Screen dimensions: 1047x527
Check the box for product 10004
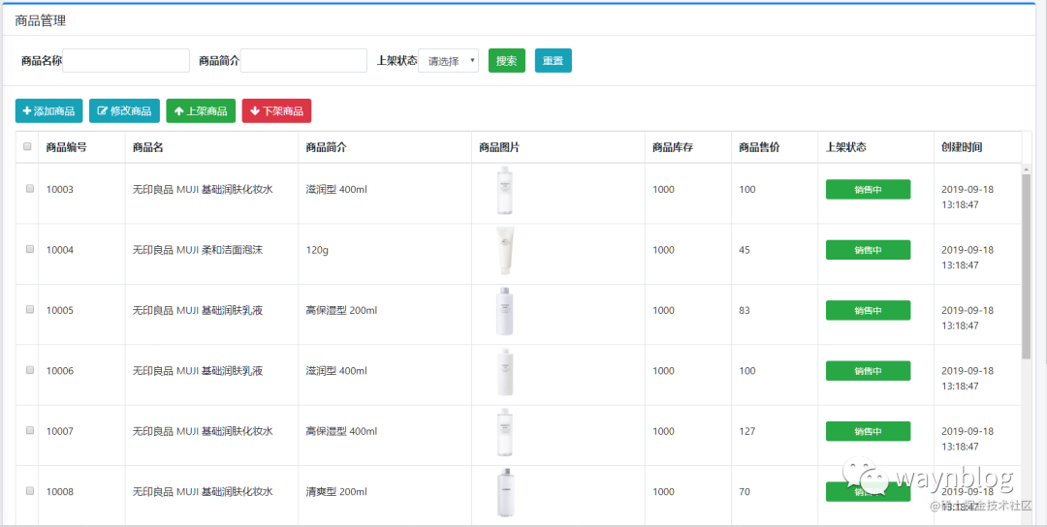click(29, 249)
